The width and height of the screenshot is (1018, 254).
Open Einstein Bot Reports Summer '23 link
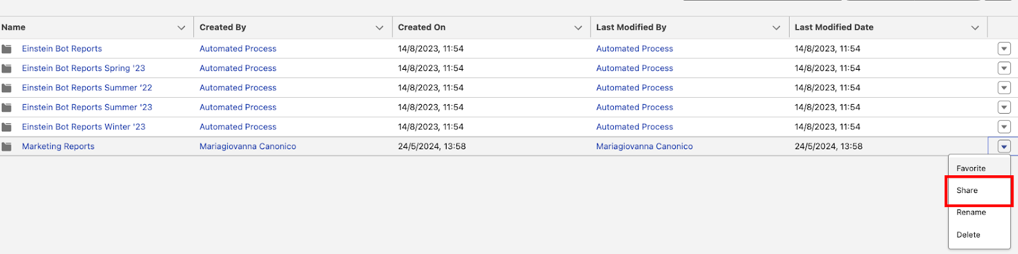87,107
